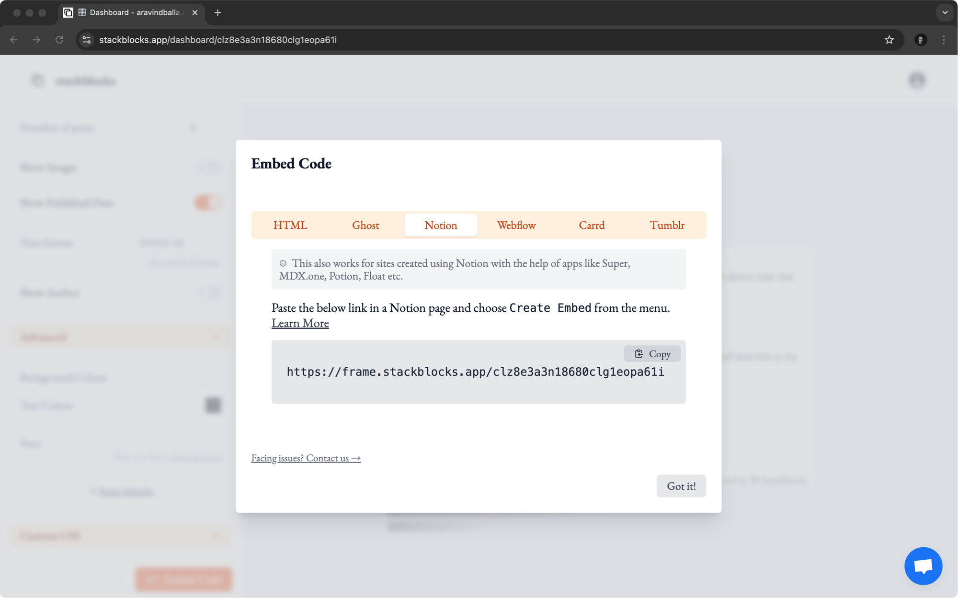Viewport: 958px width, 598px height.
Task: Open the Learn More link
Action: (300, 323)
